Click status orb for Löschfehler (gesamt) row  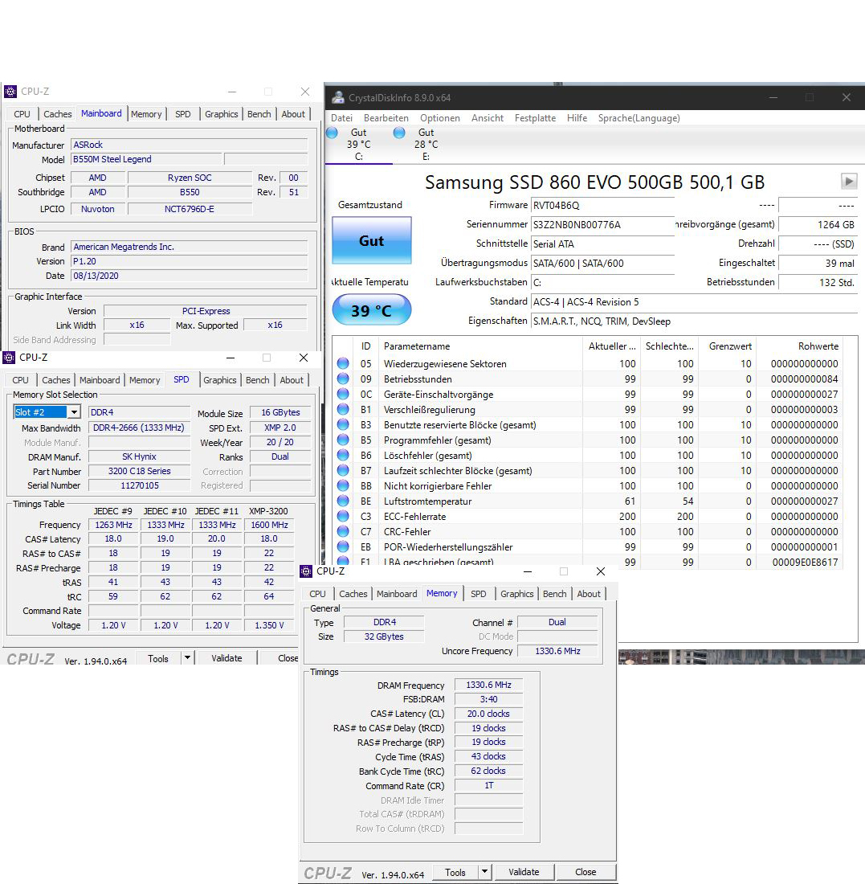[343, 455]
